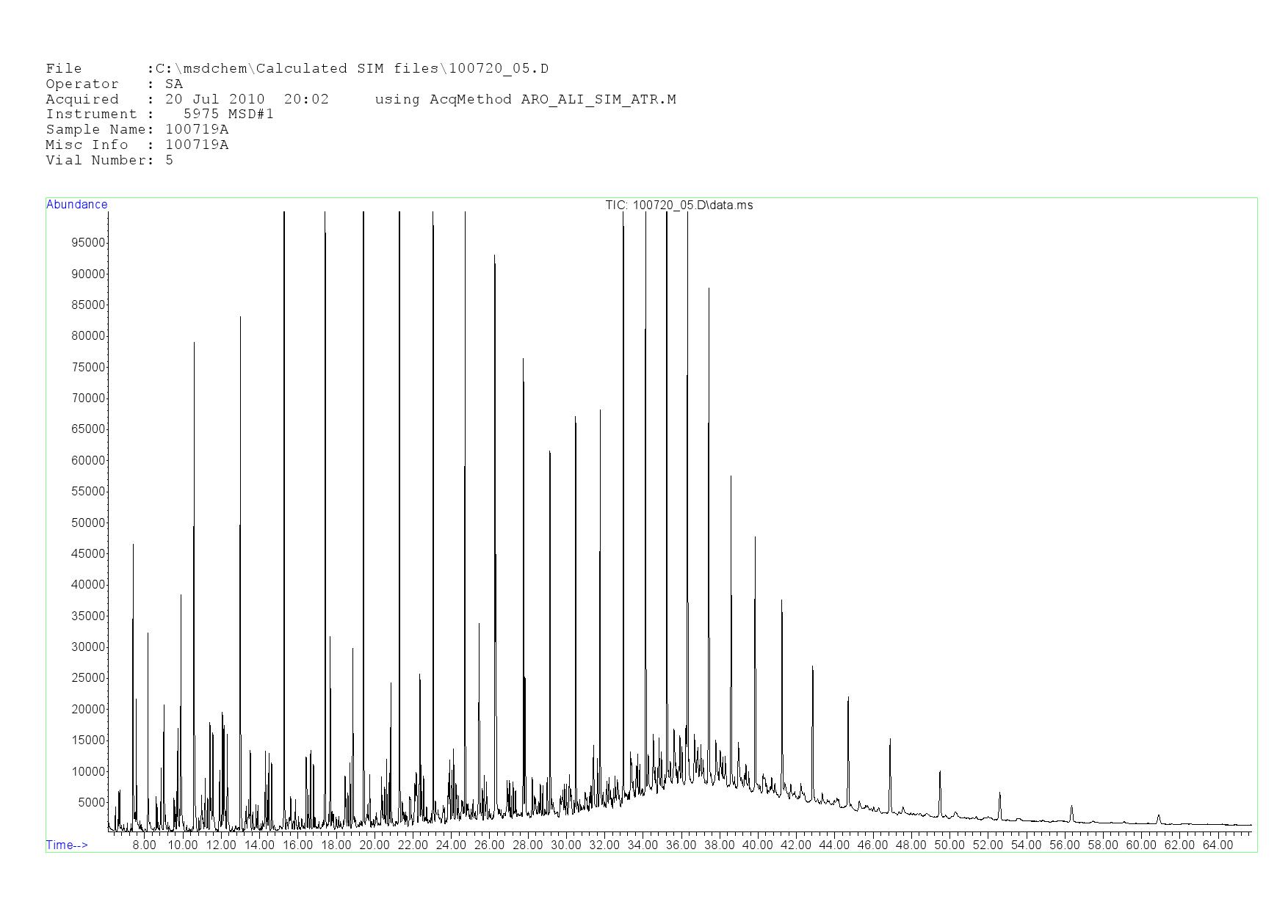Click the 8.00 time tick label
1288x910 pixels.
144,845
